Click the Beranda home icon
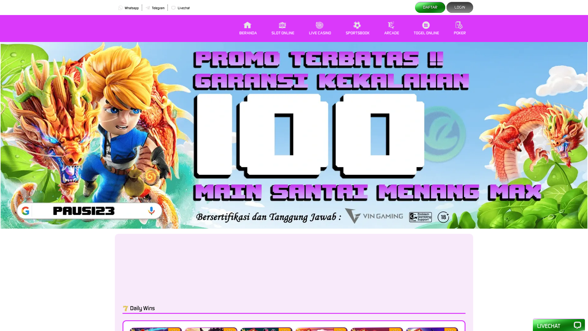The image size is (588, 331). pos(247,25)
